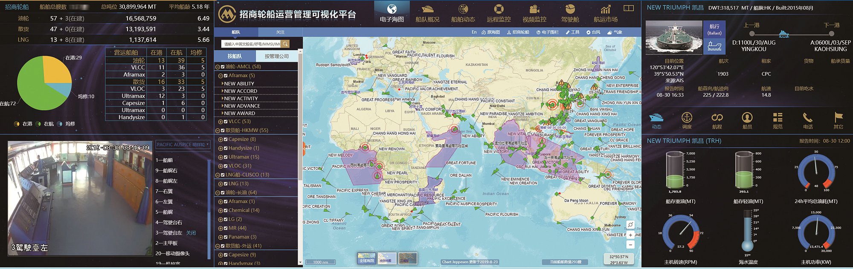Click the search magnifier button
The width and height of the screenshot is (853, 269).
[x=285, y=44]
